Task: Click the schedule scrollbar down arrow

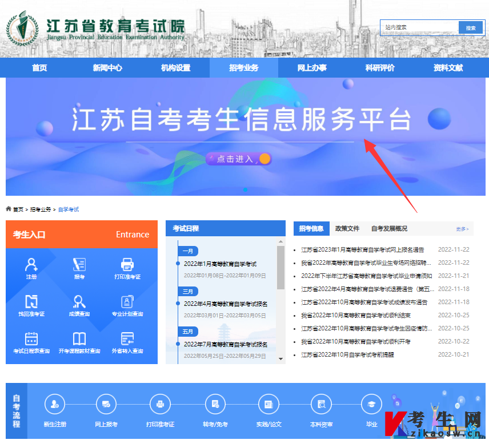Action: coord(280,359)
